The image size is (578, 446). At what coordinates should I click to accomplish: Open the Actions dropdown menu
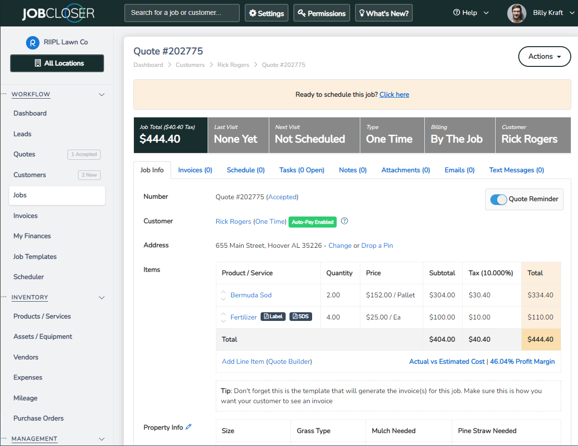(544, 56)
